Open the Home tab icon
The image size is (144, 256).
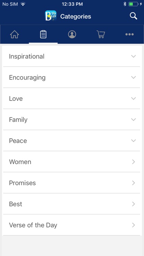coord(15,34)
